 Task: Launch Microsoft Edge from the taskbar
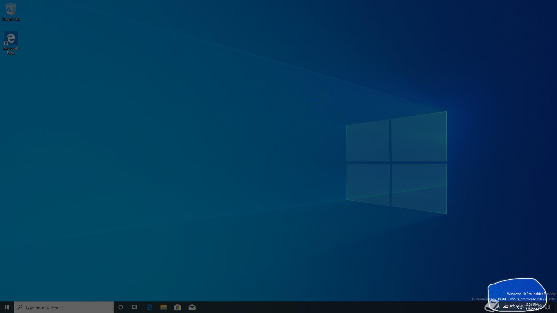coord(149,307)
